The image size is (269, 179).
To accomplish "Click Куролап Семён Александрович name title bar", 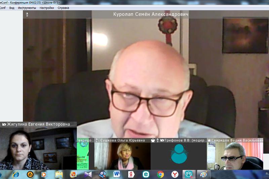I will pos(150,14).
